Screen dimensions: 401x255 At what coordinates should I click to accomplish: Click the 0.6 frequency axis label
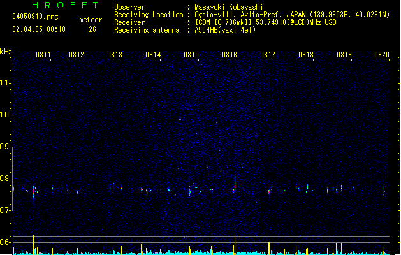5,242
